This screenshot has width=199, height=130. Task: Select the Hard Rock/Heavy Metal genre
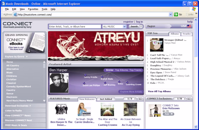click(20, 101)
